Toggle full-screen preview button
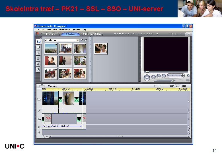Image resolution: width=222 pixels, height=154 pixels. (188, 76)
